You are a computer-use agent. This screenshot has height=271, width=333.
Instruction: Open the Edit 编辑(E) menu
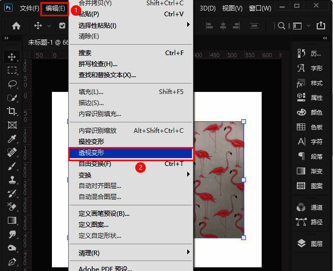(55, 8)
